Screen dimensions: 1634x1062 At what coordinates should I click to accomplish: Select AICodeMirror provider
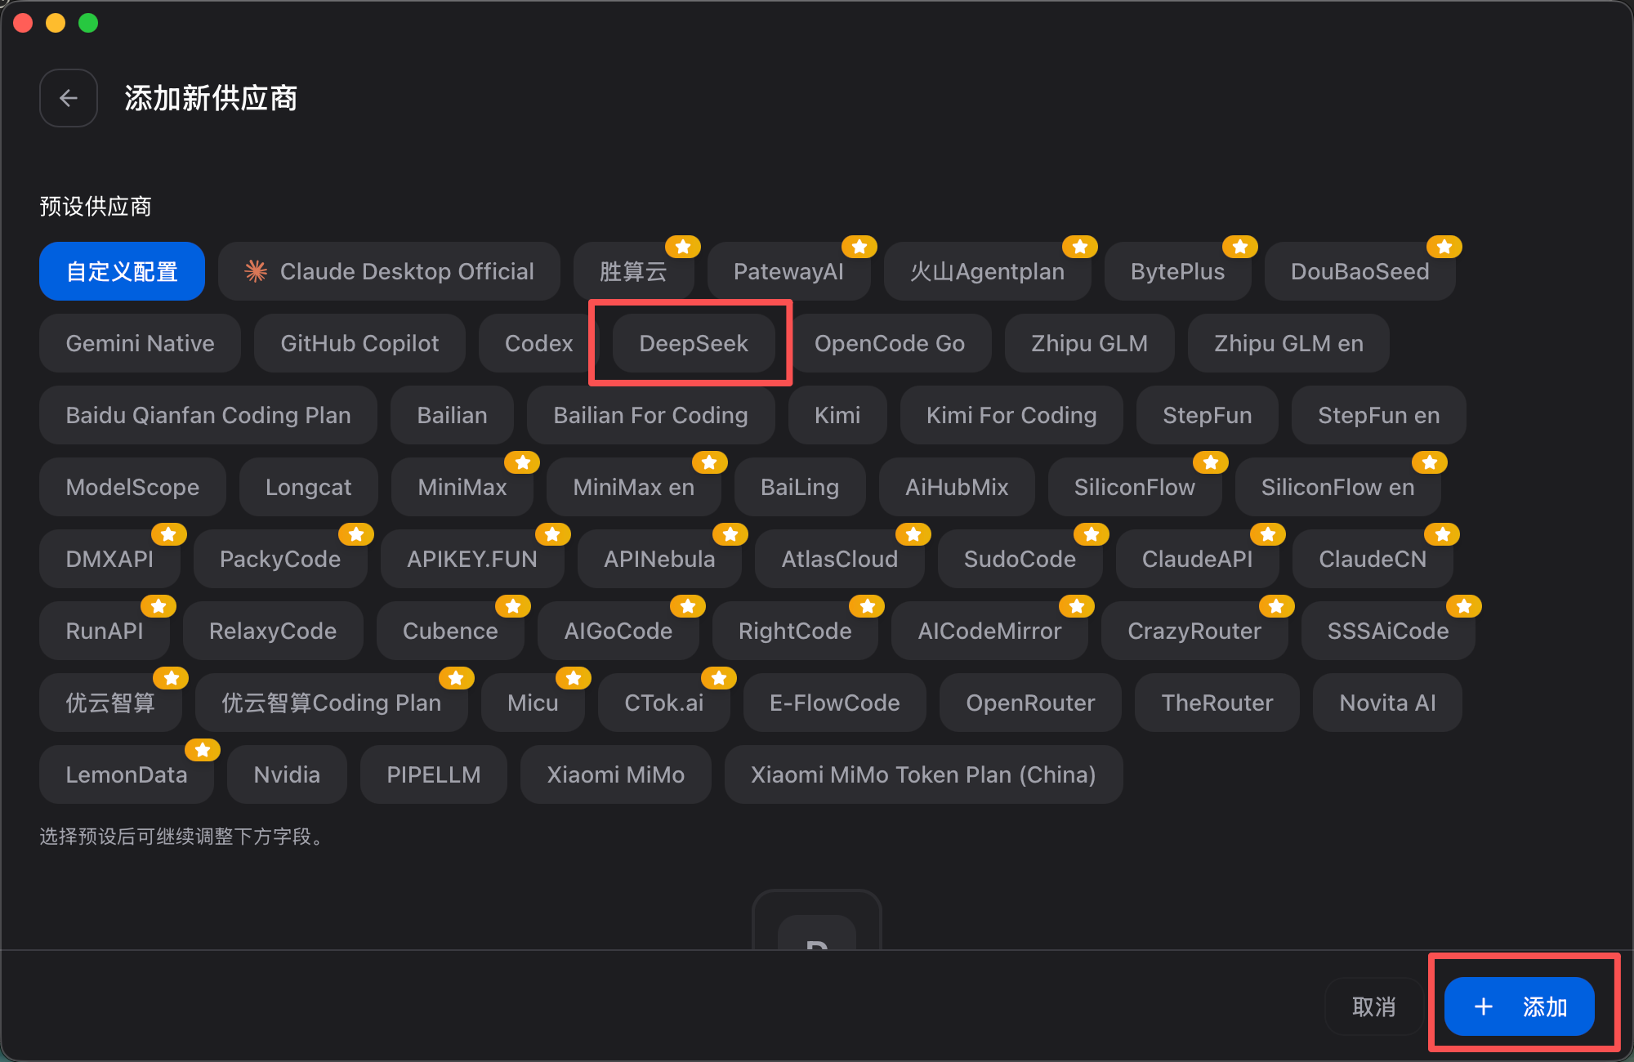click(989, 631)
